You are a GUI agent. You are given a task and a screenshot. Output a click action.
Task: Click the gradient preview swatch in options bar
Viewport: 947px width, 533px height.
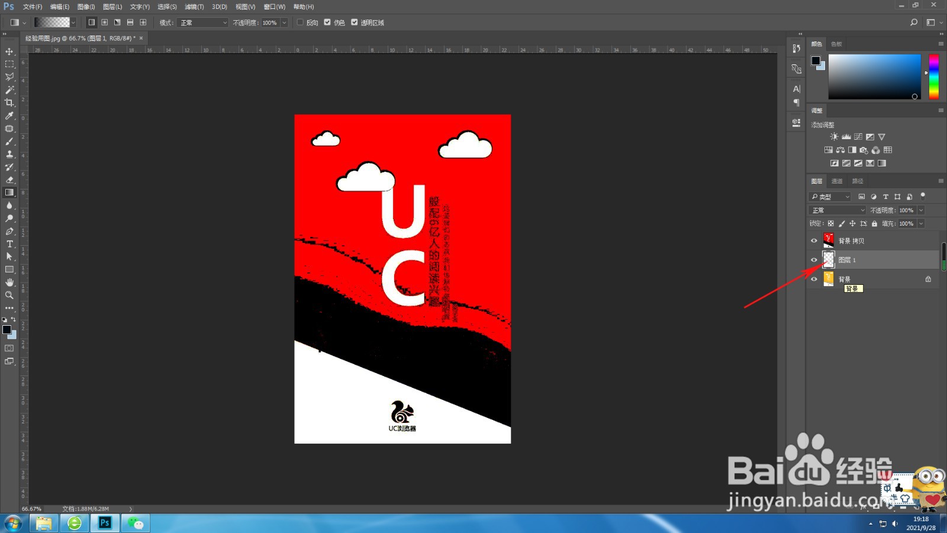52,23
